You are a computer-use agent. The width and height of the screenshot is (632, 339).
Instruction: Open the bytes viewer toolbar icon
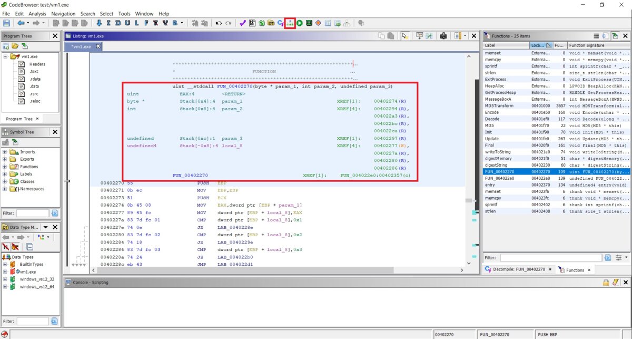click(x=252, y=23)
